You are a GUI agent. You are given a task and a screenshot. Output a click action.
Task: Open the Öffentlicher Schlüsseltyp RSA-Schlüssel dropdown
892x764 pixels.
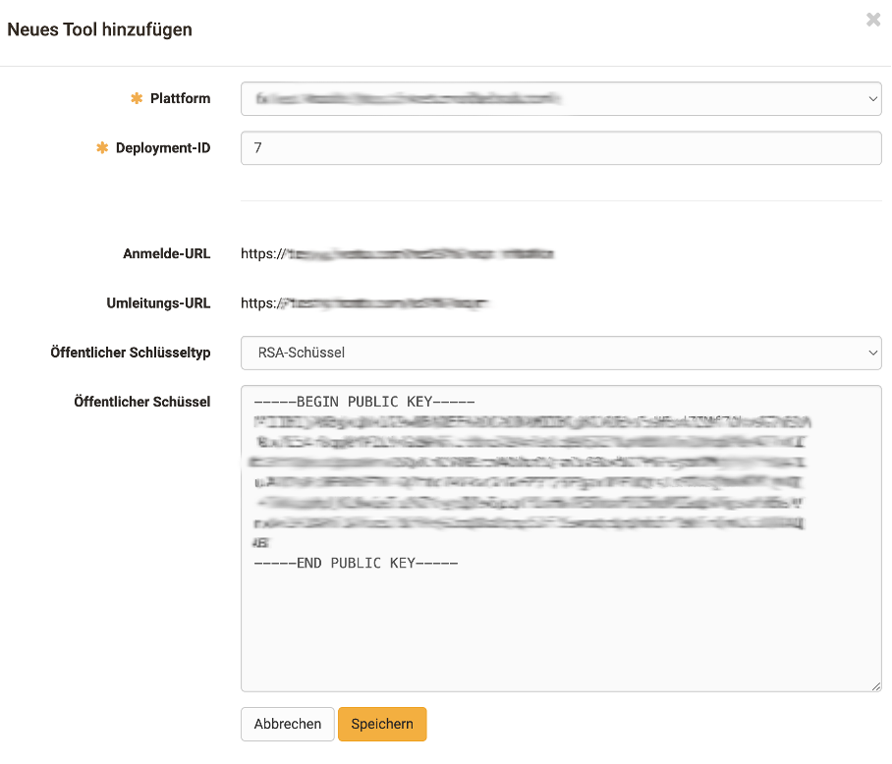click(x=560, y=353)
